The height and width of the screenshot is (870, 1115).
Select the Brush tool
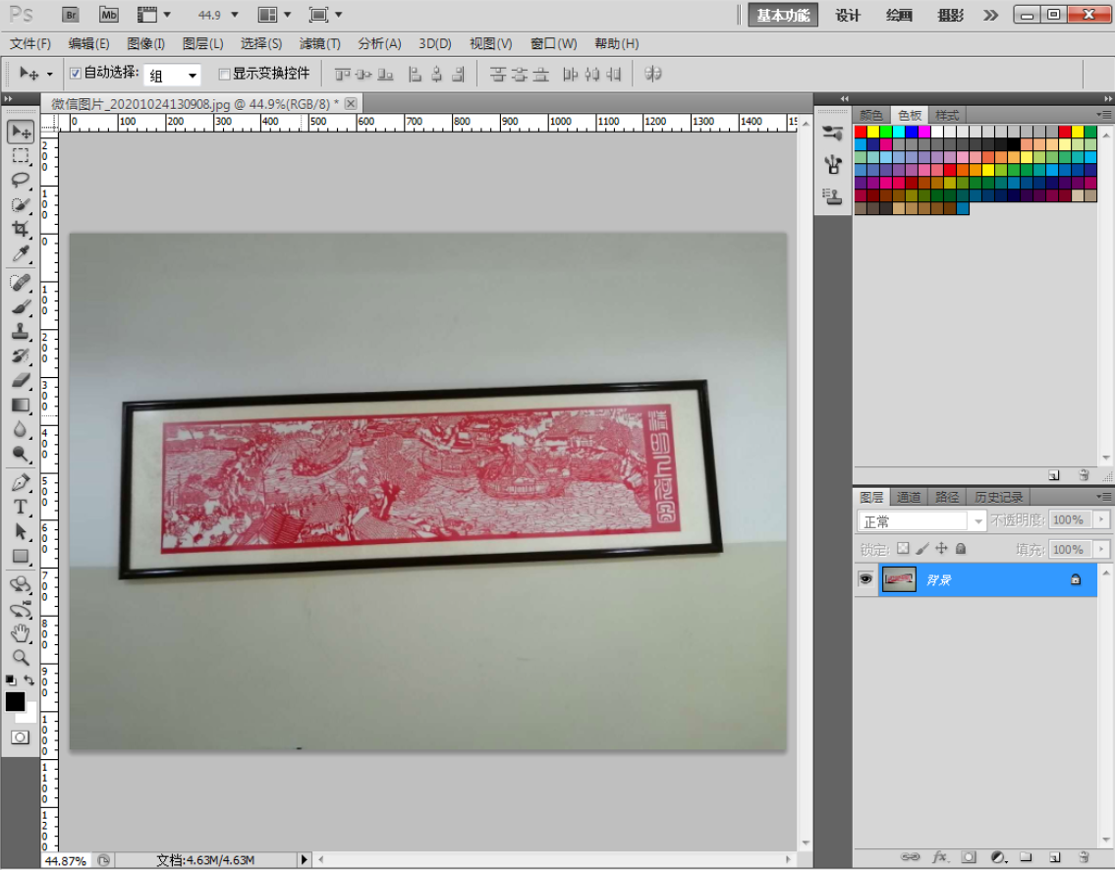21,307
